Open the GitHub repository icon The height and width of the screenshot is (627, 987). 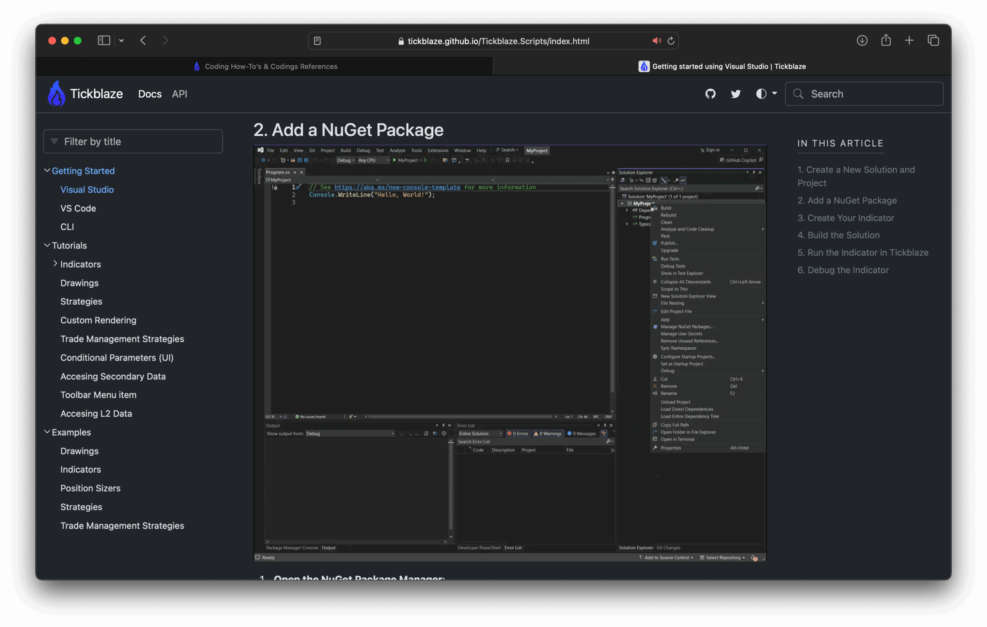click(710, 94)
